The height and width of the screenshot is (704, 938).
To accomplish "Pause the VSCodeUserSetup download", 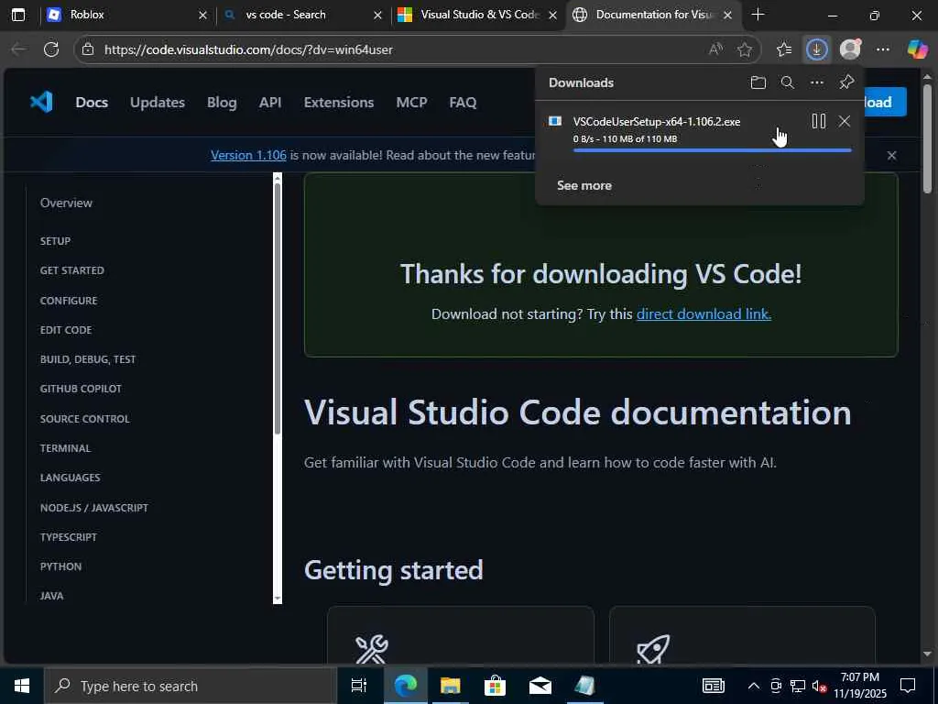I will point(818,121).
